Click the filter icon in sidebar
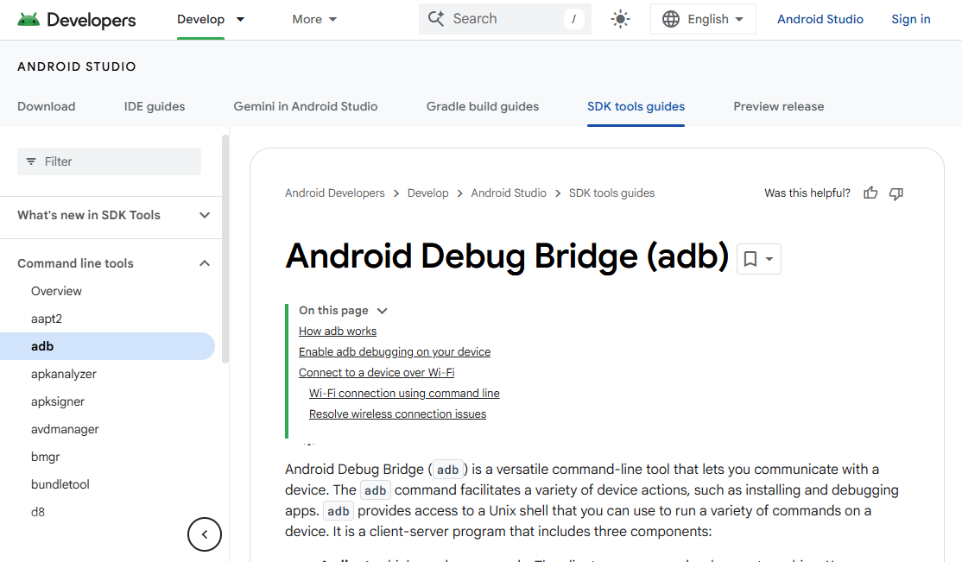This screenshot has width=962, height=562. [32, 161]
